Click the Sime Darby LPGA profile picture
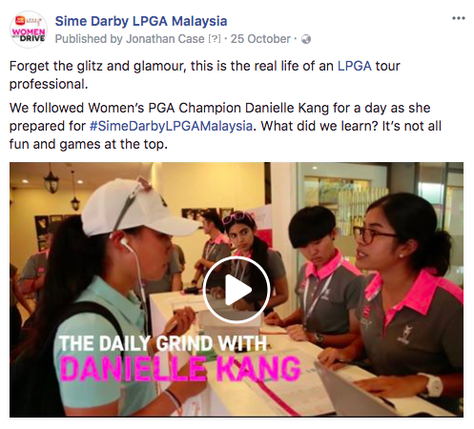 (x=29, y=30)
